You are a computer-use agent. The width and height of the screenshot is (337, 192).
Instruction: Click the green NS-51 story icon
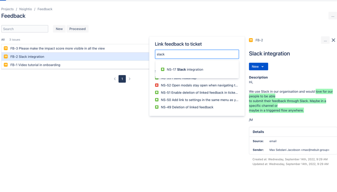157,93
